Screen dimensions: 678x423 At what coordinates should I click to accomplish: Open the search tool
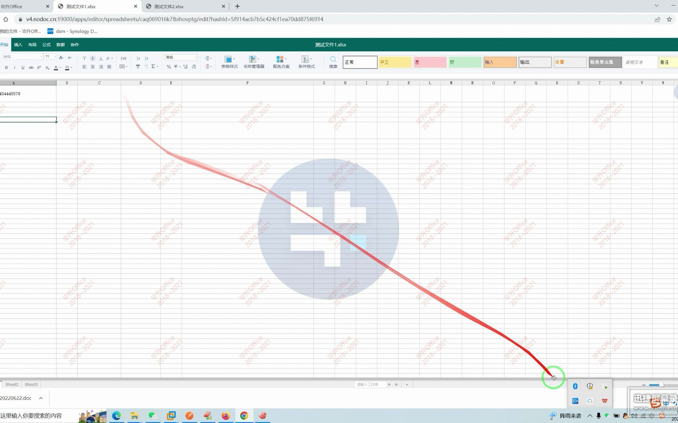coord(333,62)
